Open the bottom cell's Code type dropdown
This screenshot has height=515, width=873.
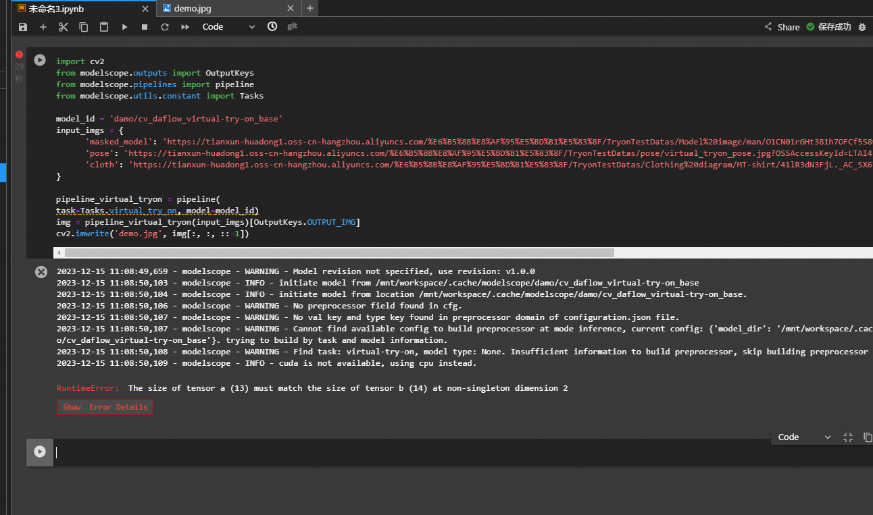pos(805,437)
